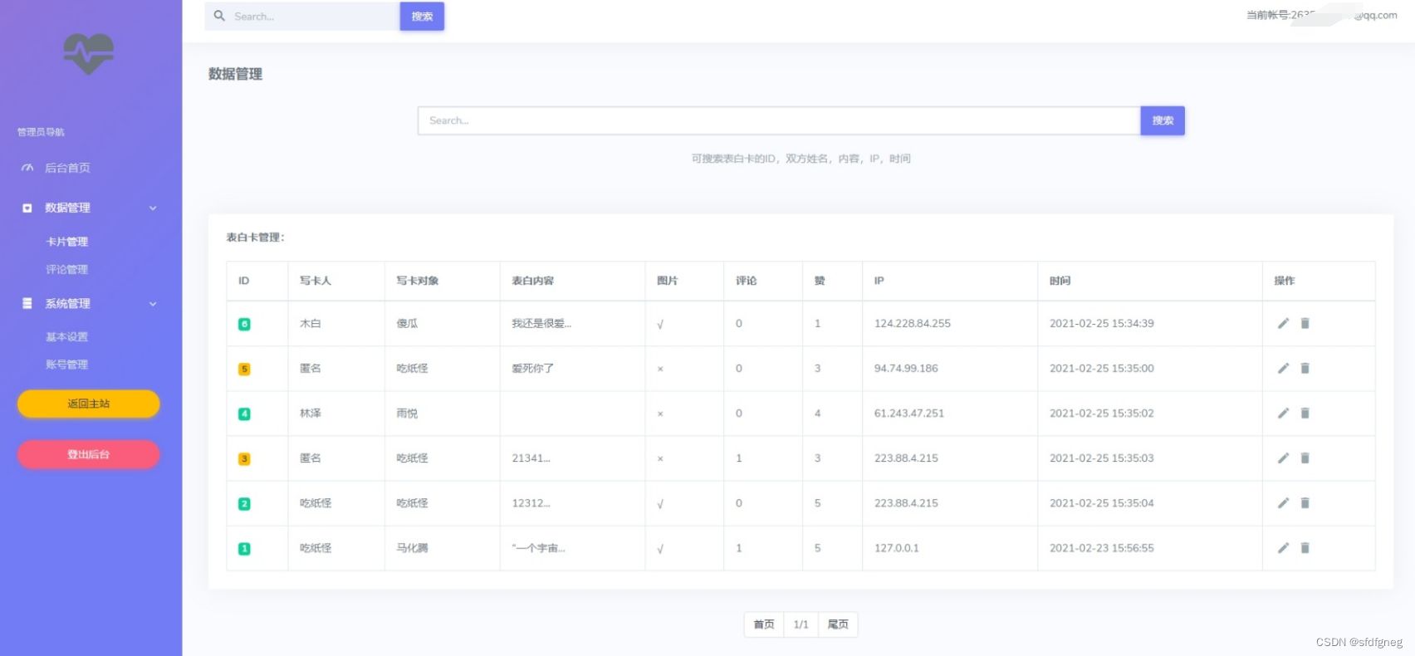Click the current account email text

pos(1321,15)
